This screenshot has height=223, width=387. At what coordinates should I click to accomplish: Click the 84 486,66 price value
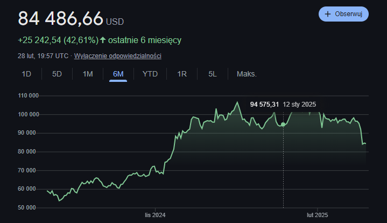[x=60, y=18]
